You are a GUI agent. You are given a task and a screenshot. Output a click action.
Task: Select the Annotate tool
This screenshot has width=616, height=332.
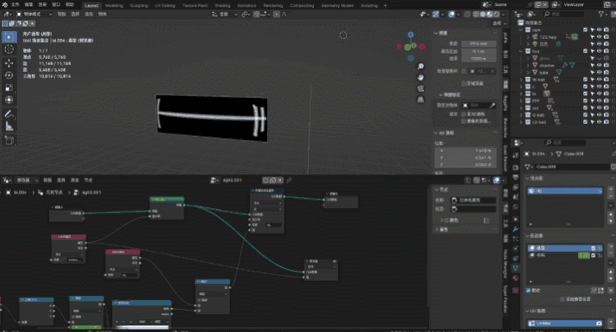(x=9, y=114)
